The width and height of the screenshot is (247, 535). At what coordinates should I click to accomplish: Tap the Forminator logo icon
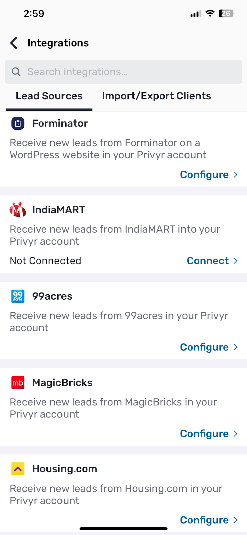pyautogui.click(x=18, y=123)
